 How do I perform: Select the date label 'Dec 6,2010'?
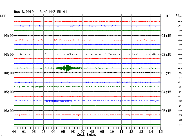(x=24, y=12)
